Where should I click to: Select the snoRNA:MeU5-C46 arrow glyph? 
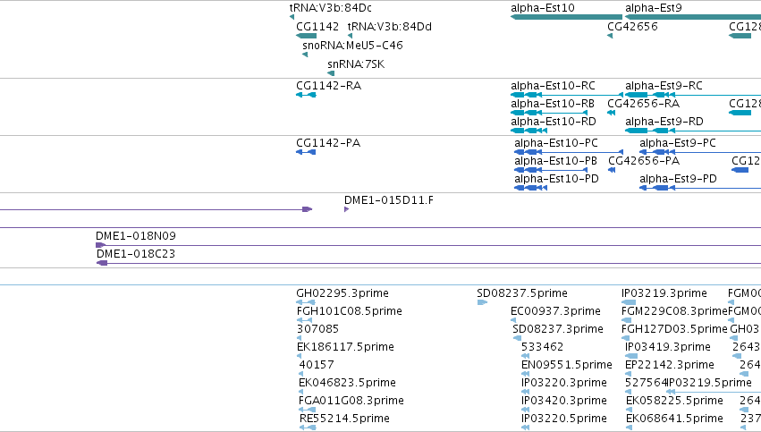(305, 55)
